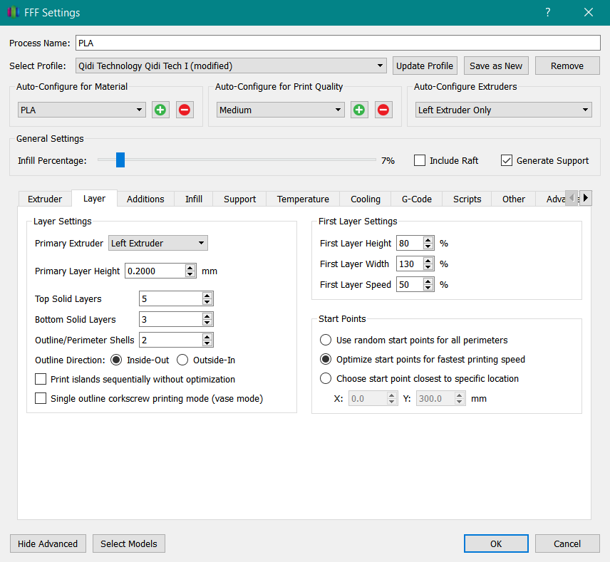
Task: Expand the Left Extruder Only dropdown
Action: point(503,110)
